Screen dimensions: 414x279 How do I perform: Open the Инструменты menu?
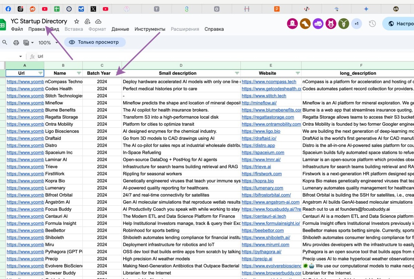tap(150, 29)
